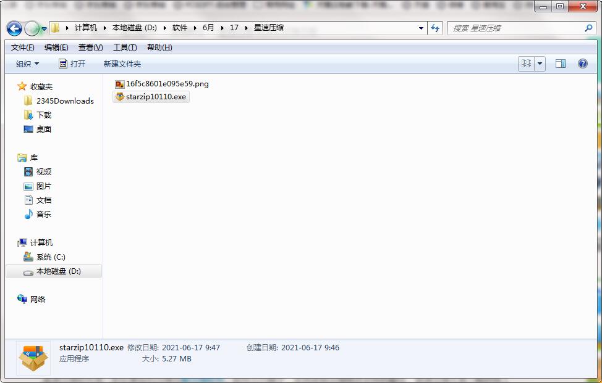Go to 桌面 in the sidebar

pos(38,129)
